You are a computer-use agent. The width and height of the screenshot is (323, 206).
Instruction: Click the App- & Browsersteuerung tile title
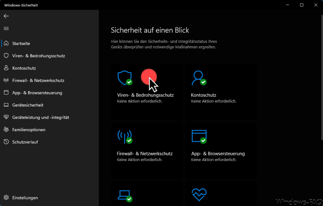(218, 153)
